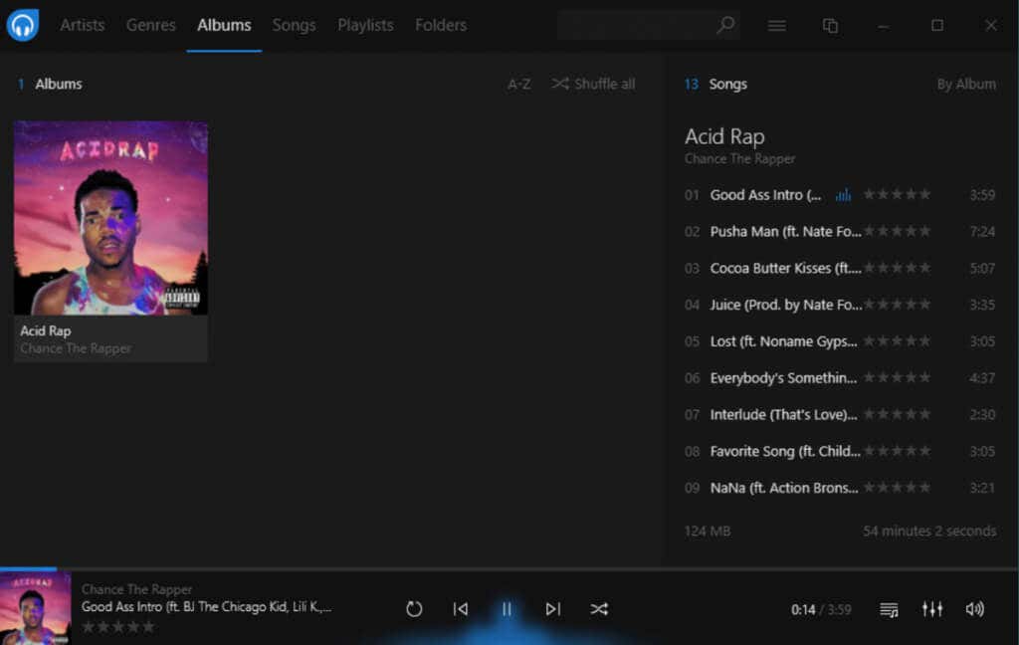This screenshot has height=645, width=1019.
Task: Switch to mini player window icon
Action: click(x=830, y=25)
